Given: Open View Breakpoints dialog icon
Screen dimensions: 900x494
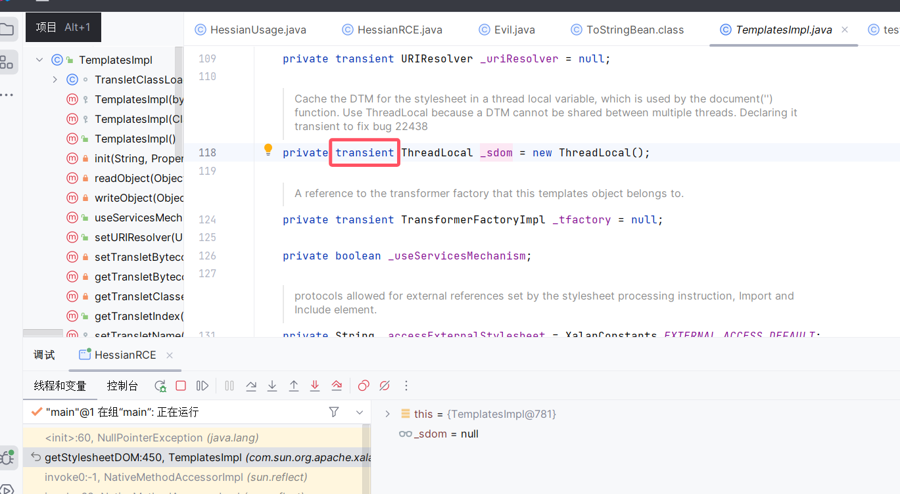Looking at the screenshot, I should (364, 386).
